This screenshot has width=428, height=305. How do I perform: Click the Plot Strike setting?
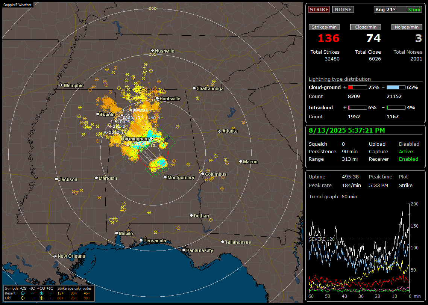pyautogui.click(x=405, y=185)
